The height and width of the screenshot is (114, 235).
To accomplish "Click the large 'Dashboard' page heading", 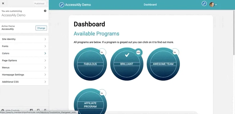I will coord(89,24).
